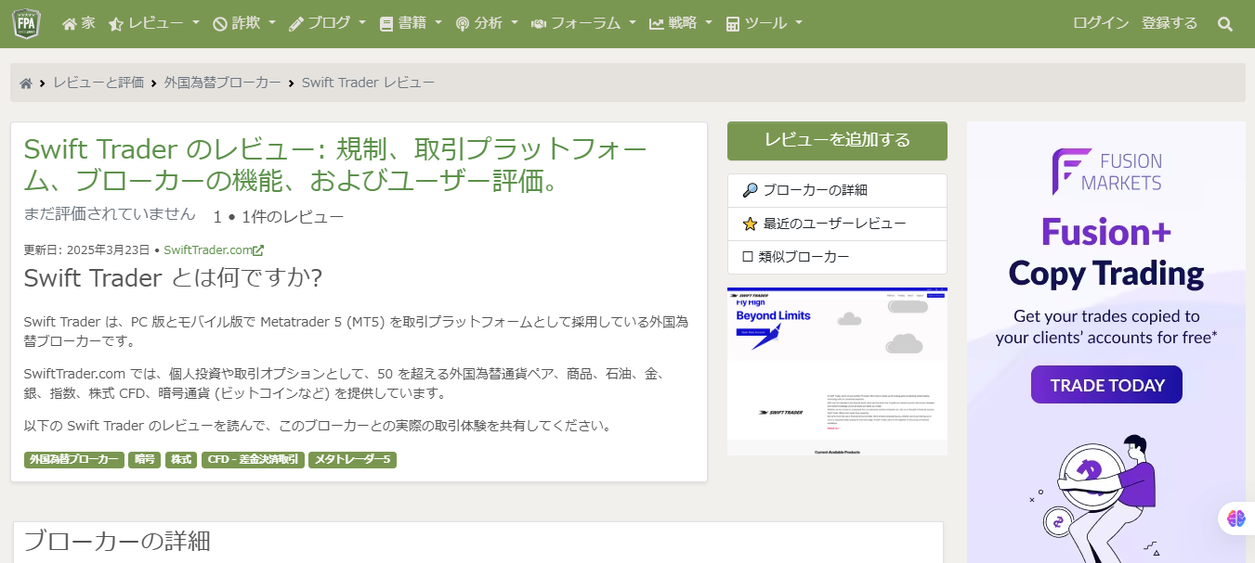Image resolution: width=1255 pixels, height=563 pixels.
Task: Click the search magnifier icon in navbar
Action: pyautogui.click(x=1225, y=24)
